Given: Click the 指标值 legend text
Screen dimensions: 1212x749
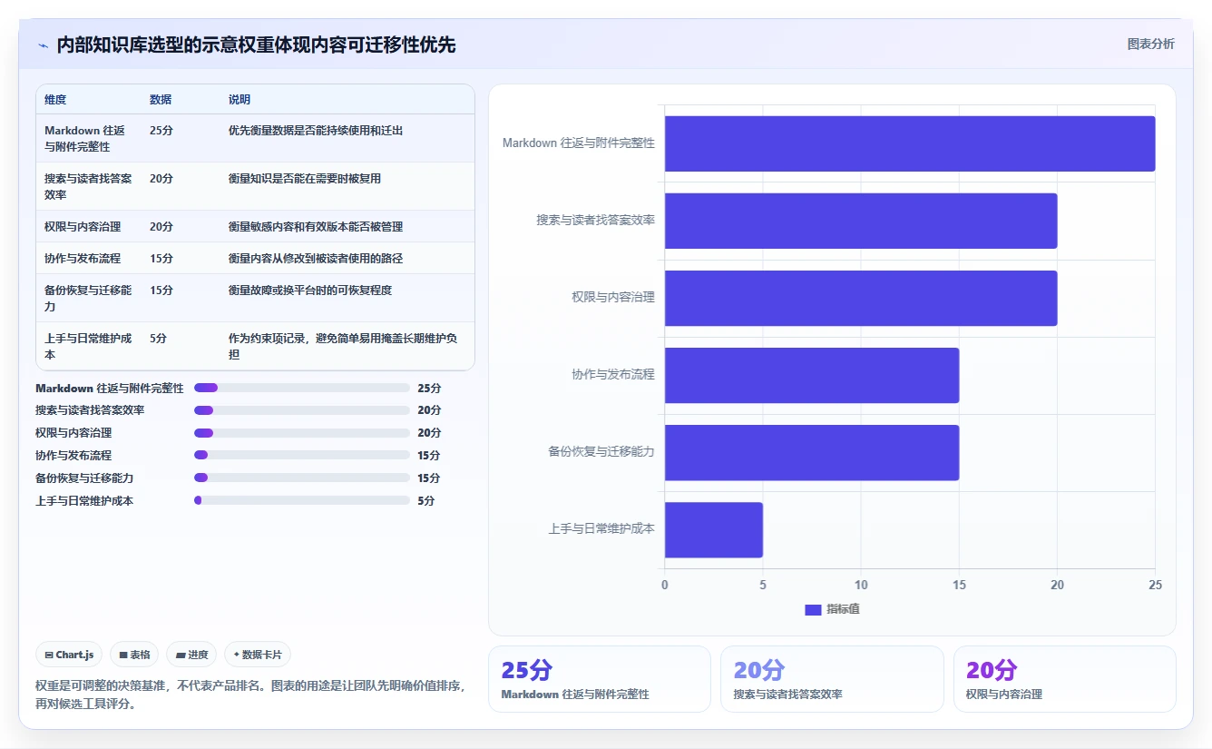Looking at the screenshot, I should [x=843, y=609].
